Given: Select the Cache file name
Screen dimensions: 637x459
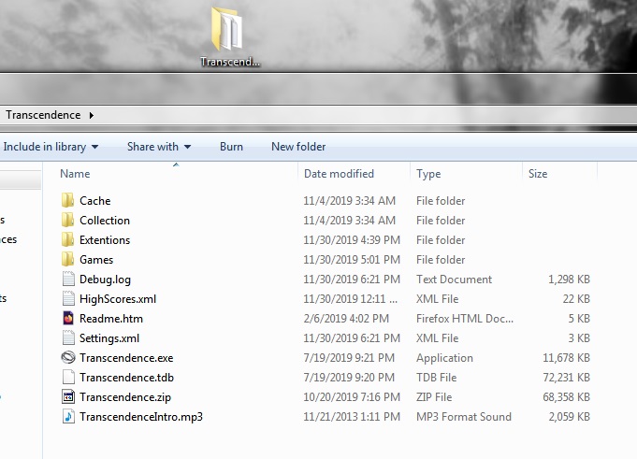Looking at the screenshot, I should coord(95,201).
